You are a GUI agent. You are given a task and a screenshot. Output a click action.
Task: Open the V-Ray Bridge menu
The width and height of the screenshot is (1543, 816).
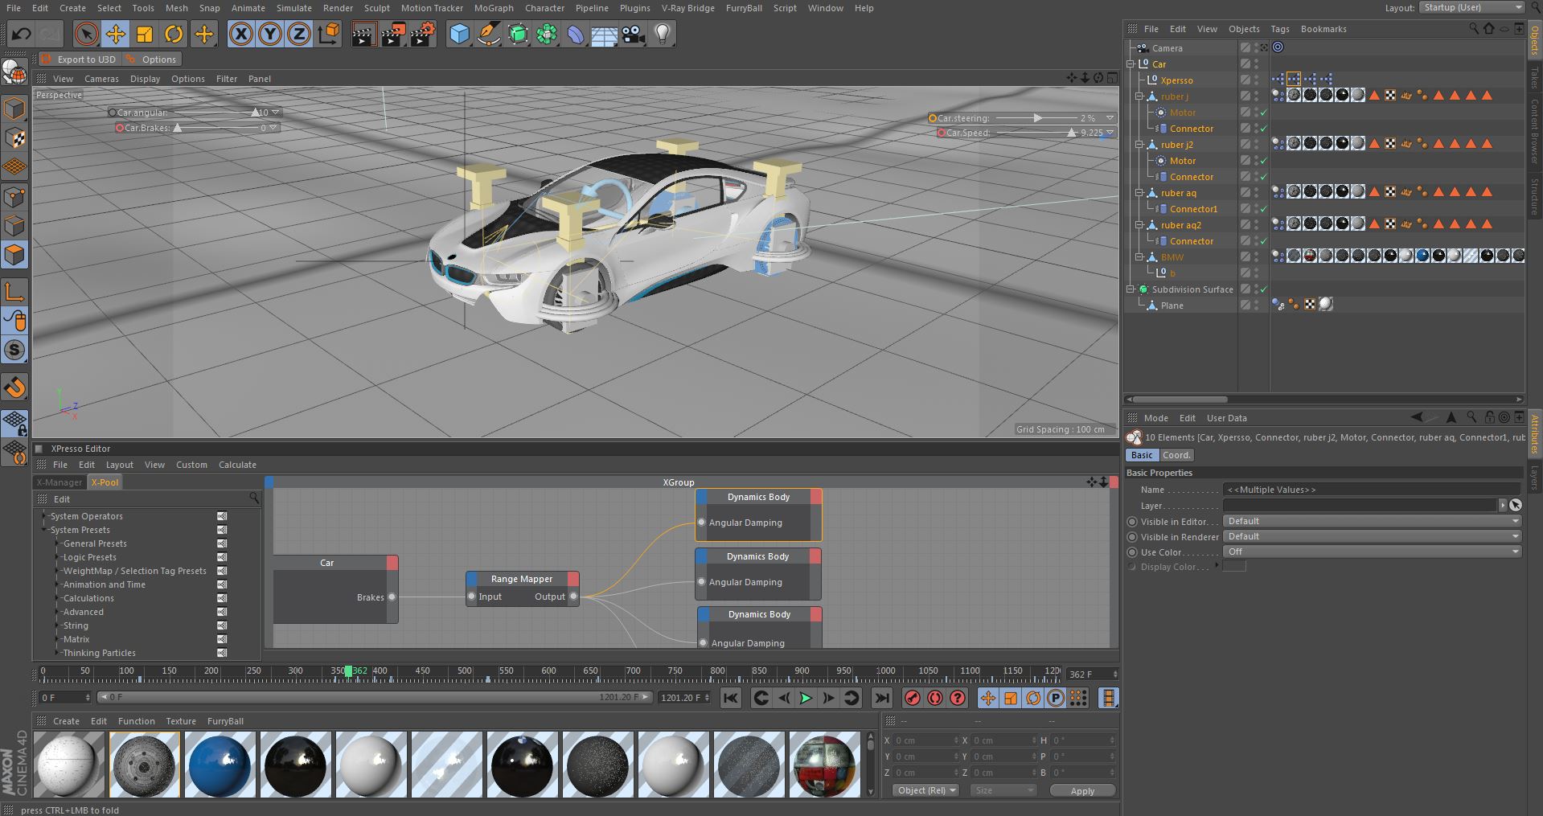688,8
